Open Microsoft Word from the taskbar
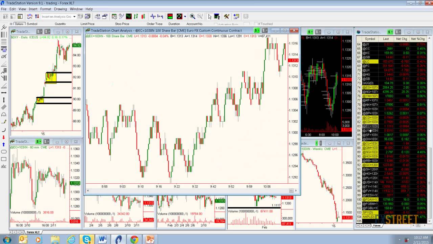433x244 pixels. point(102,240)
